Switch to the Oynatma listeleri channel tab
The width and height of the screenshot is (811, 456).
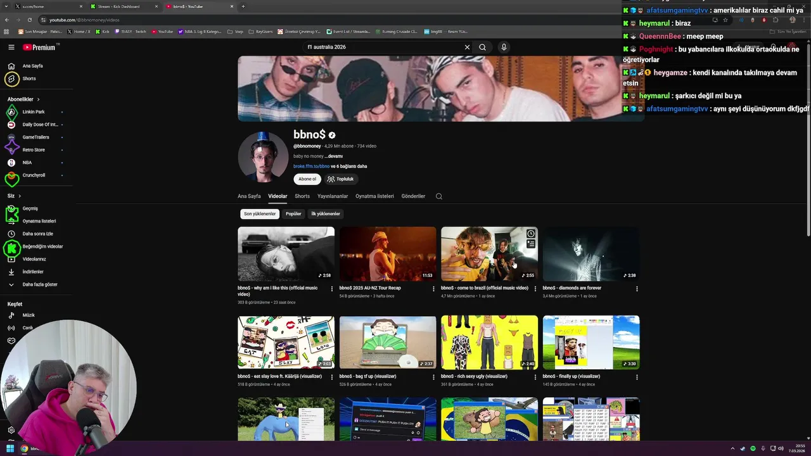click(374, 196)
